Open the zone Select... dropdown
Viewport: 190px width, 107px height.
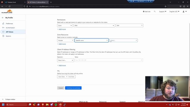pyautogui.click(x=123, y=40)
